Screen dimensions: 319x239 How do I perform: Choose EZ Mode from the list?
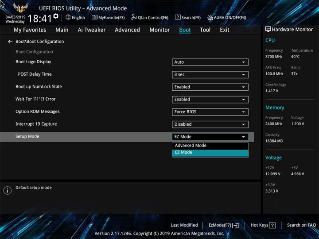pos(210,153)
